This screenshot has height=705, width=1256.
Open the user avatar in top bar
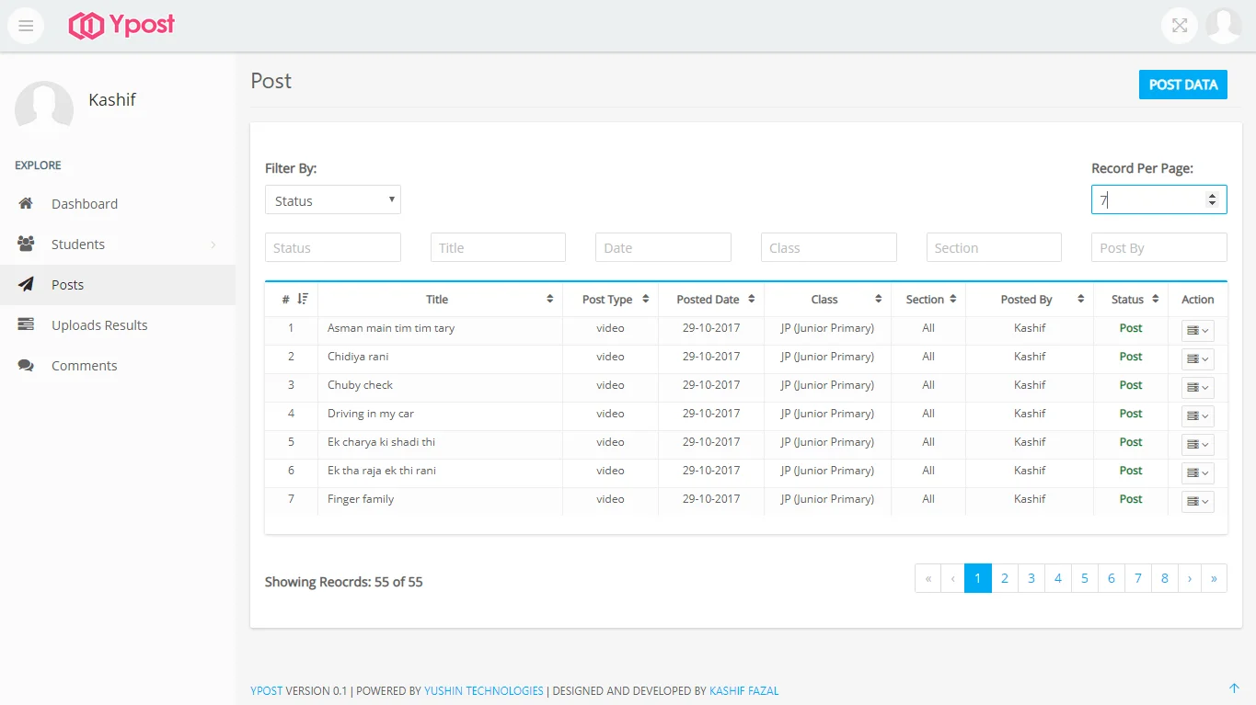1223,26
